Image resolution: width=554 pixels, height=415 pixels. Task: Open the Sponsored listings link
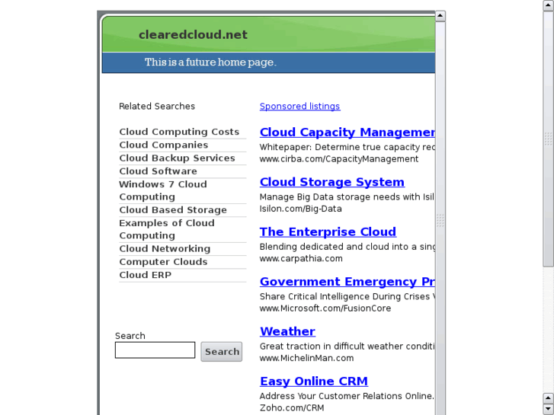(299, 107)
